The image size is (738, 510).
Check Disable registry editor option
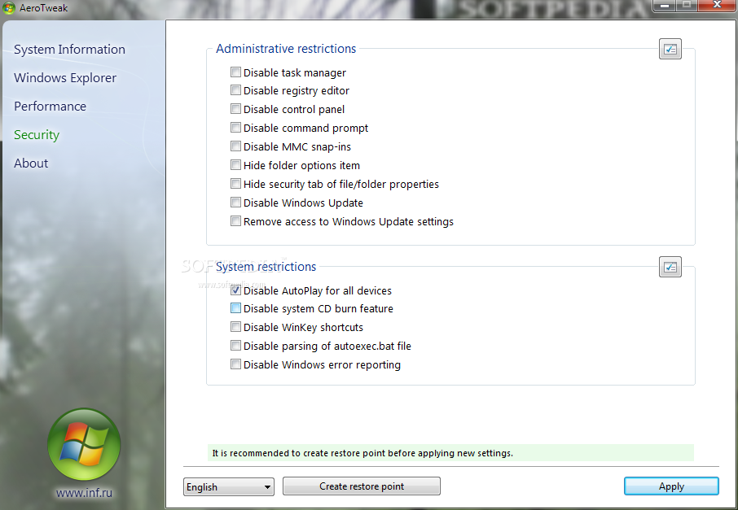235,89
